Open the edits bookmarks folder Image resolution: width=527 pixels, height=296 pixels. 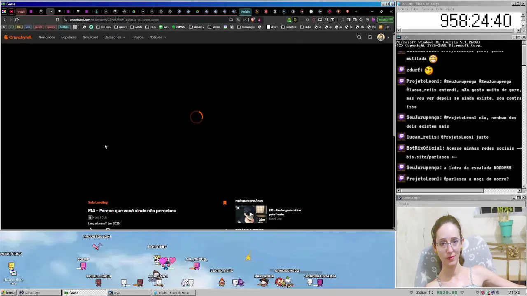click(x=151, y=27)
